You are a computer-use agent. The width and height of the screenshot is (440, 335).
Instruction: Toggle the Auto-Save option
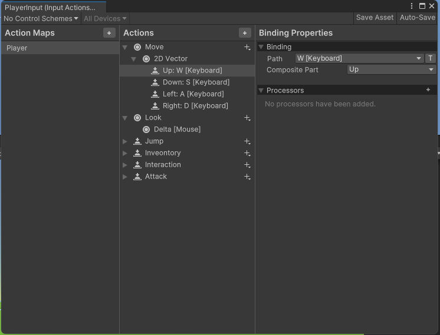point(418,18)
